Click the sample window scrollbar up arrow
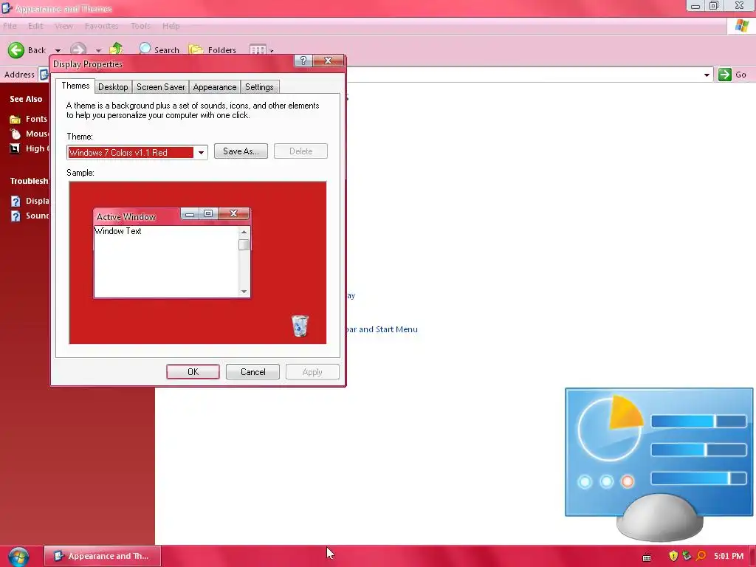The image size is (756, 567). (244, 232)
